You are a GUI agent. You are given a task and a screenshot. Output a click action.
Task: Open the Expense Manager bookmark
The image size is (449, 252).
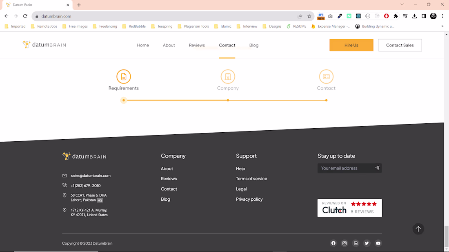click(331, 26)
